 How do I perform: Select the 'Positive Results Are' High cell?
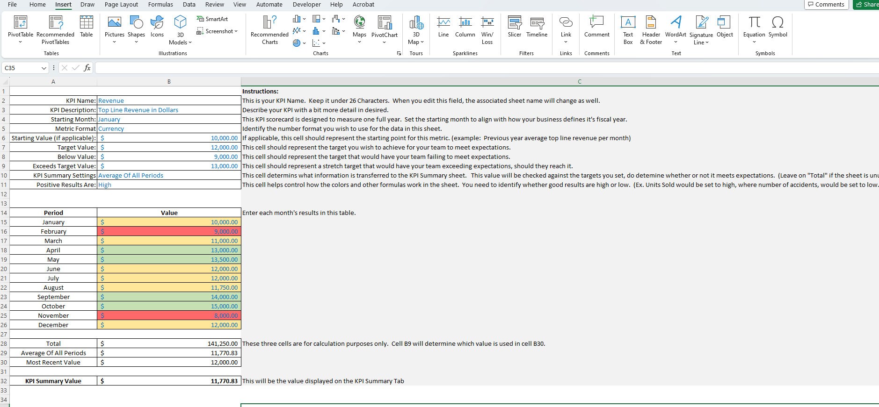(x=169, y=185)
